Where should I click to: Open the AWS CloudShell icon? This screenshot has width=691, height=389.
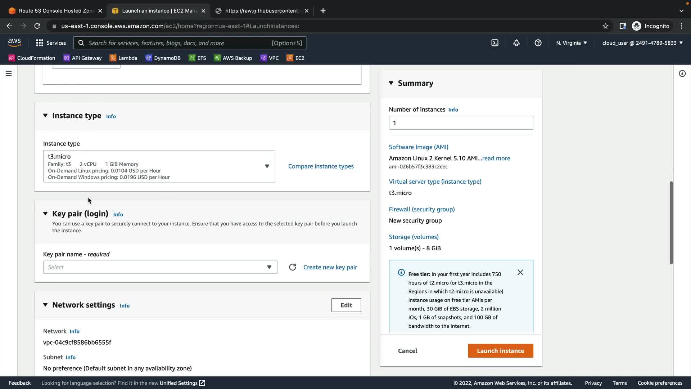click(x=495, y=43)
